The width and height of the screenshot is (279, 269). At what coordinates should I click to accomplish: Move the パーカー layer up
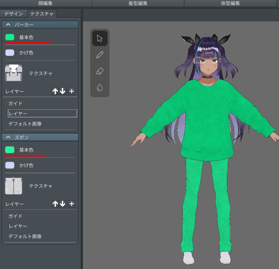(55, 91)
